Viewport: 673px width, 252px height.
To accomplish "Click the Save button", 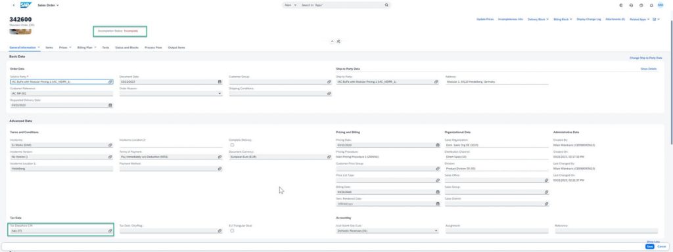I will pos(650,247).
